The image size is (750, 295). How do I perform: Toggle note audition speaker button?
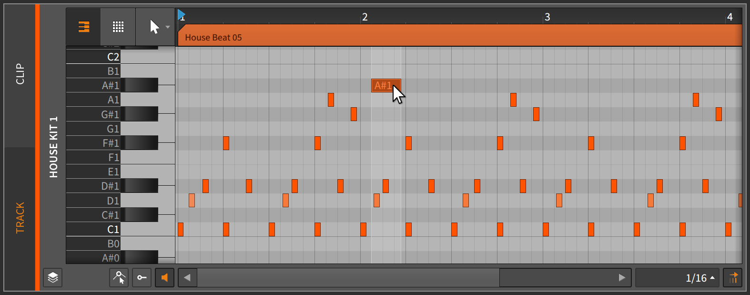[x=164, y=277]
